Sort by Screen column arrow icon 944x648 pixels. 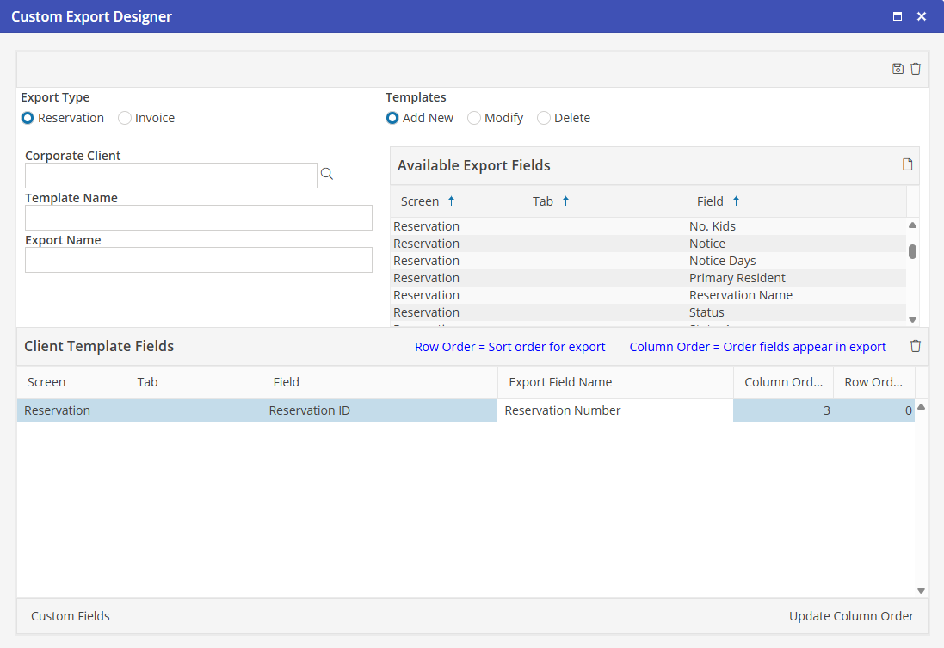coord(451,201)
